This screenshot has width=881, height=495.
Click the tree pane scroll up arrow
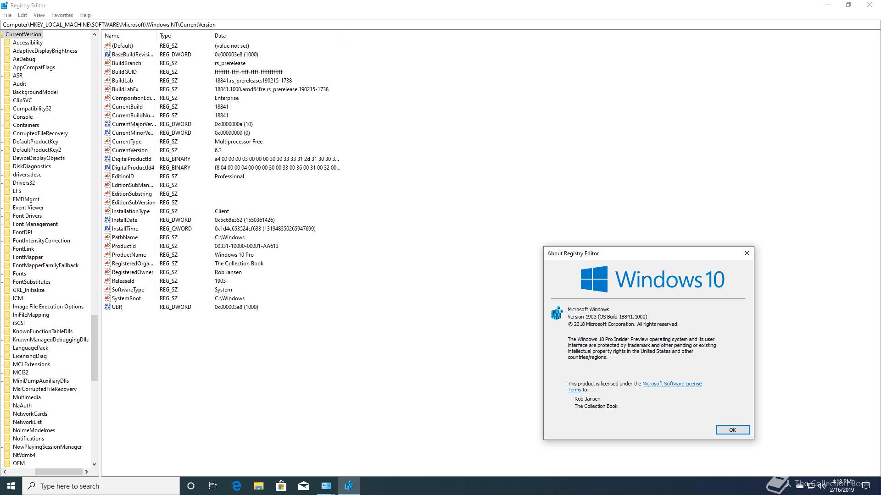click(94, 34)
